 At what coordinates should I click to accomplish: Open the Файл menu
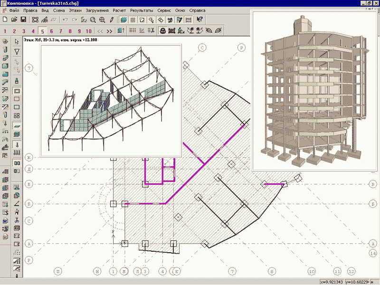point(14,10)
